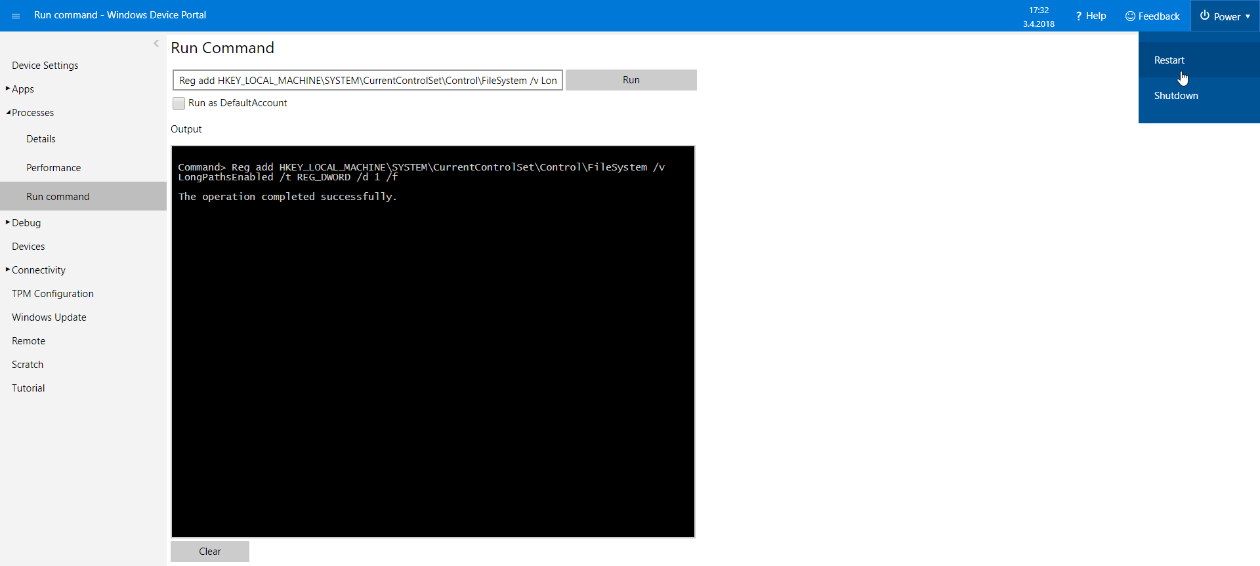
Task: Click the Help question mark icon
Action: [1078, 16]
